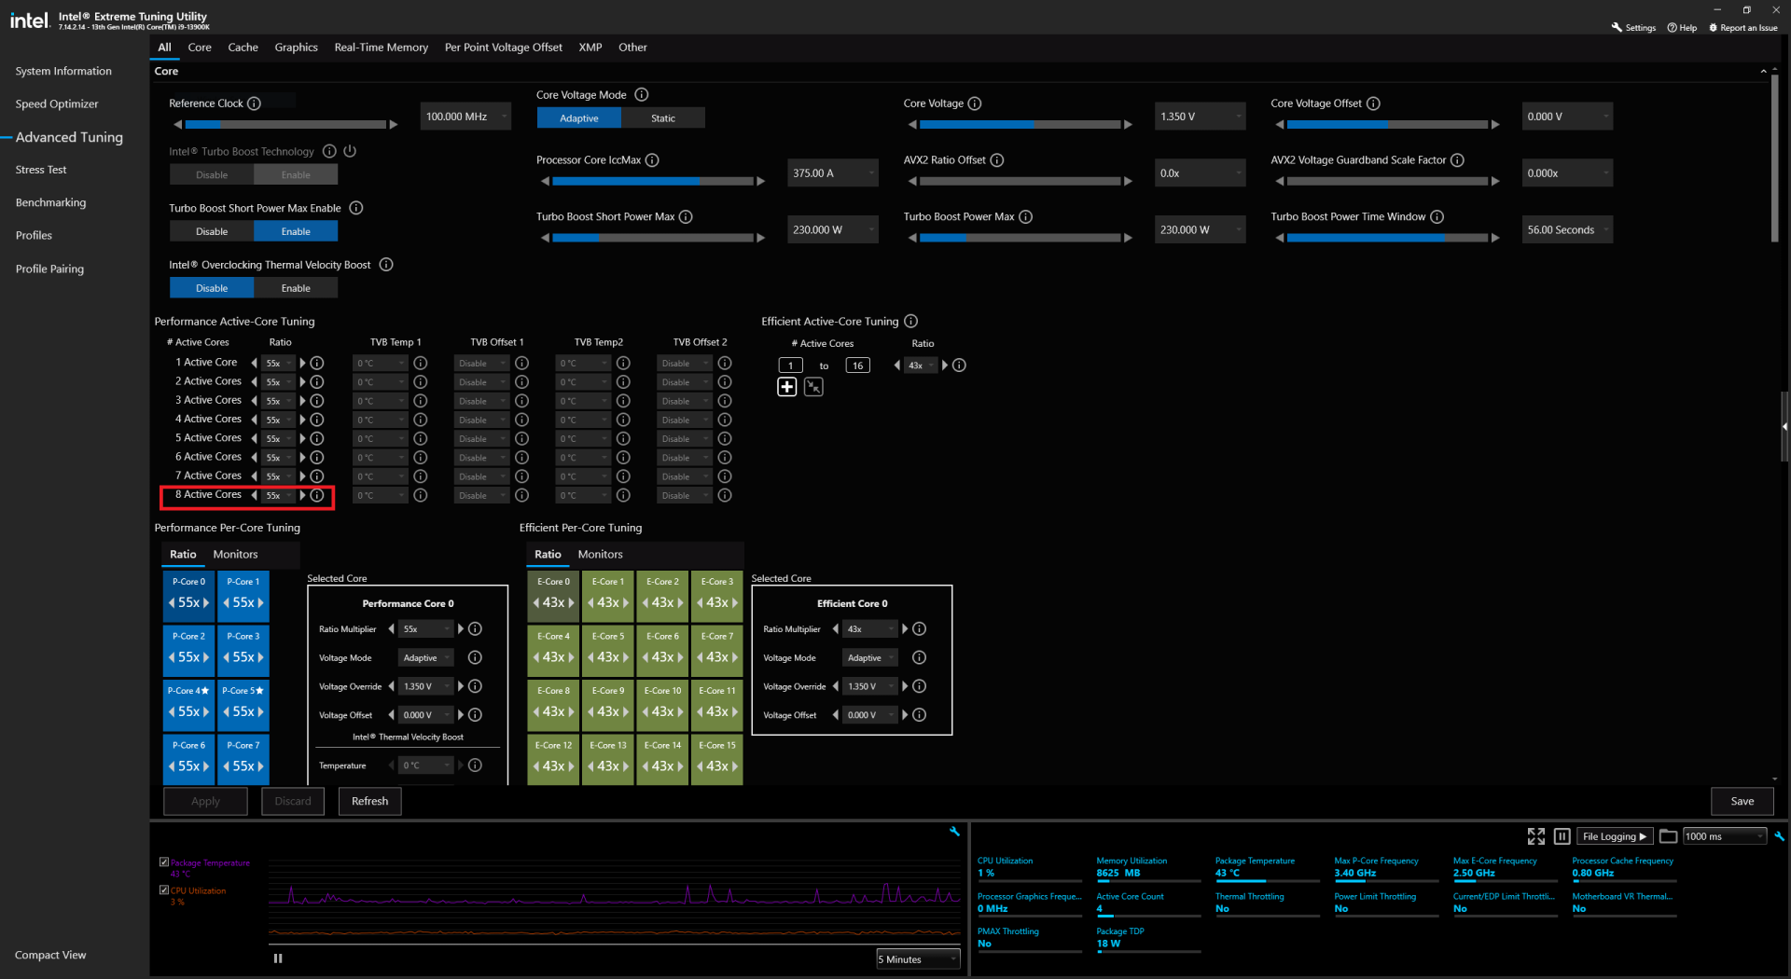Screen dimensions: 1791x979
Task: Open the Reference Clock 100.000 MHz dropdown
Action: 465,117
